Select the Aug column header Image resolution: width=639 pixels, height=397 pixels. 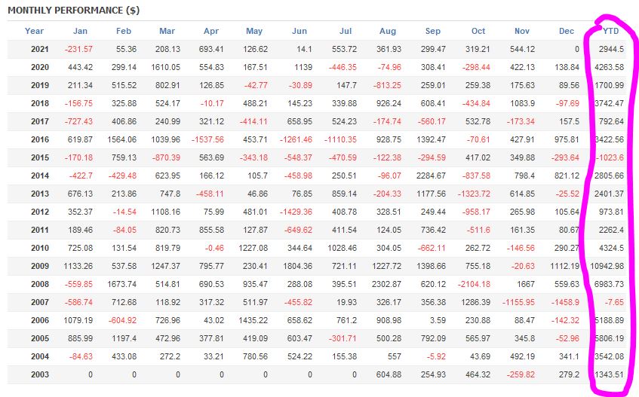pyautogui.click(x=388, y=31)
